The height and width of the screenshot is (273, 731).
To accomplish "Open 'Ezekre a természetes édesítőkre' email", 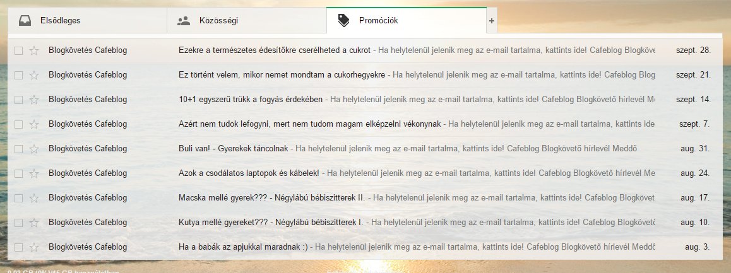I will coord(275,50).
